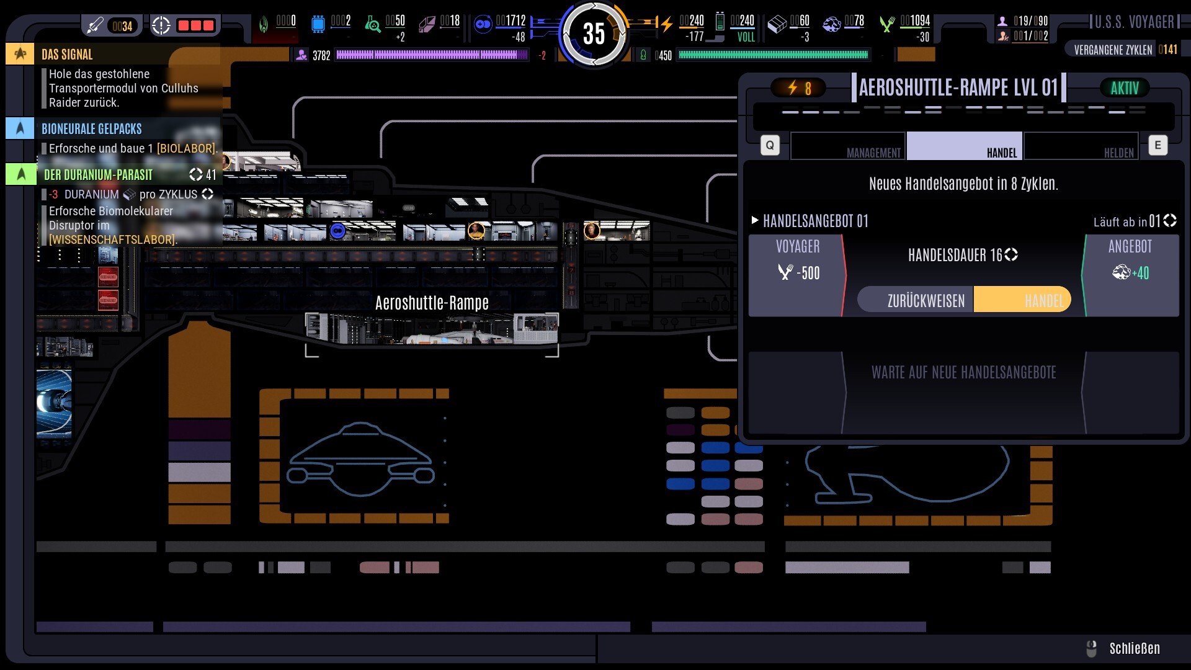Click the Q previous-tab key button
This screenshot has width=1191, height=670.
[x=770, y=145]
